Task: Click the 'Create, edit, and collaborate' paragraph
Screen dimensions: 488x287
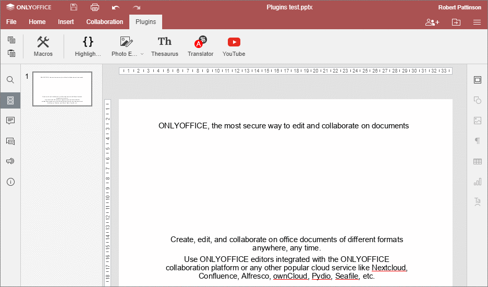Action: 287,244
